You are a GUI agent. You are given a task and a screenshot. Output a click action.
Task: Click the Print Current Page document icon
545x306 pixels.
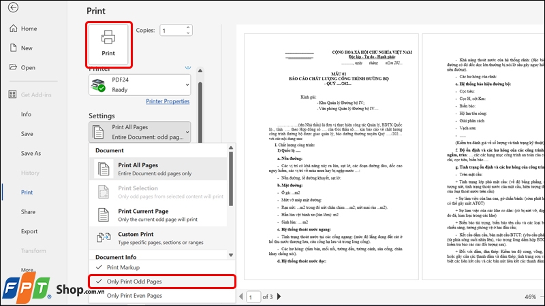click(104, 215)
